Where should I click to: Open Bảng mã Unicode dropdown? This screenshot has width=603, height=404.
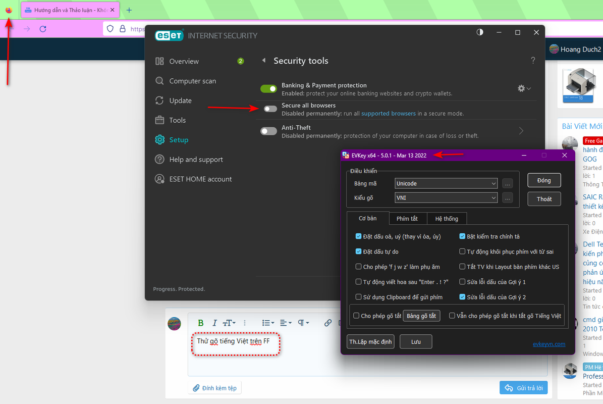coord(446,183)
